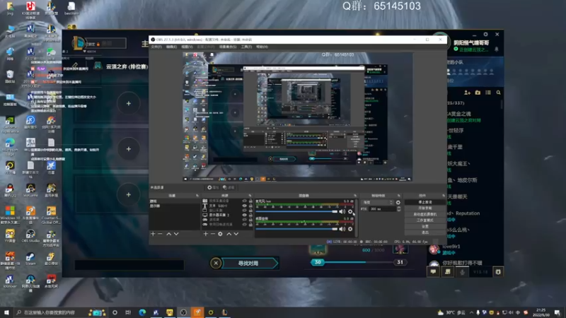
Task: Move source up arrow in OBS sources panel
Action: 229,234
